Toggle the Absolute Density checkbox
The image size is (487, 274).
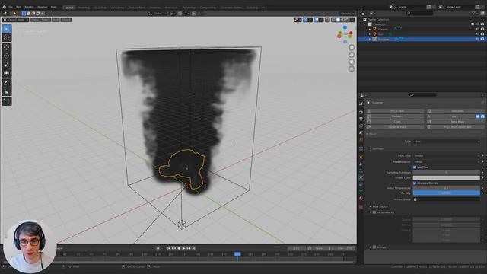coord(415,183)
